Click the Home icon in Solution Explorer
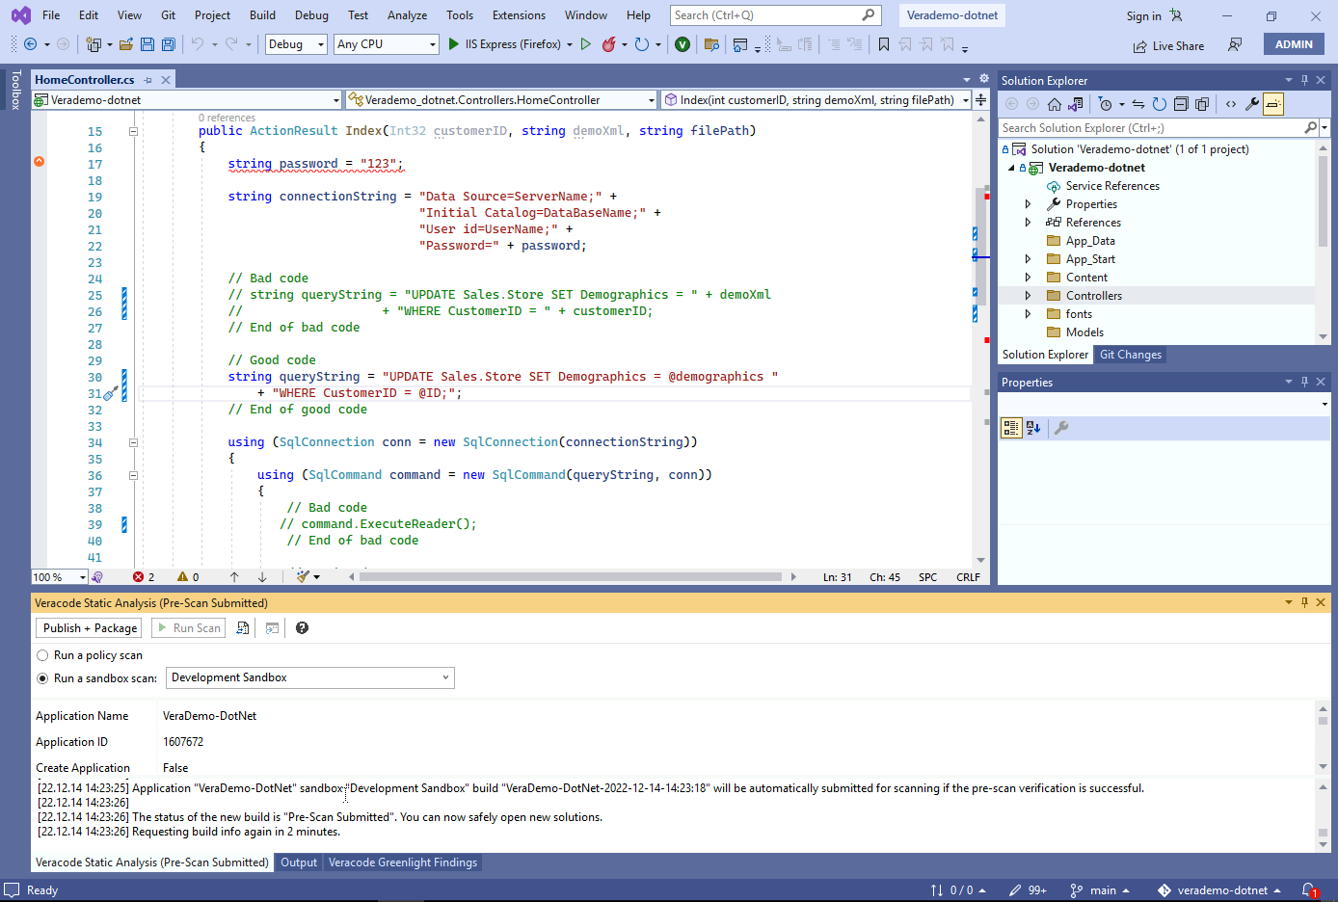The height and width of the screenshot is (902, 1338). (x=1055, y=104)
